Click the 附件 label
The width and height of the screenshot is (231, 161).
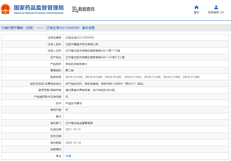point(59,103)
